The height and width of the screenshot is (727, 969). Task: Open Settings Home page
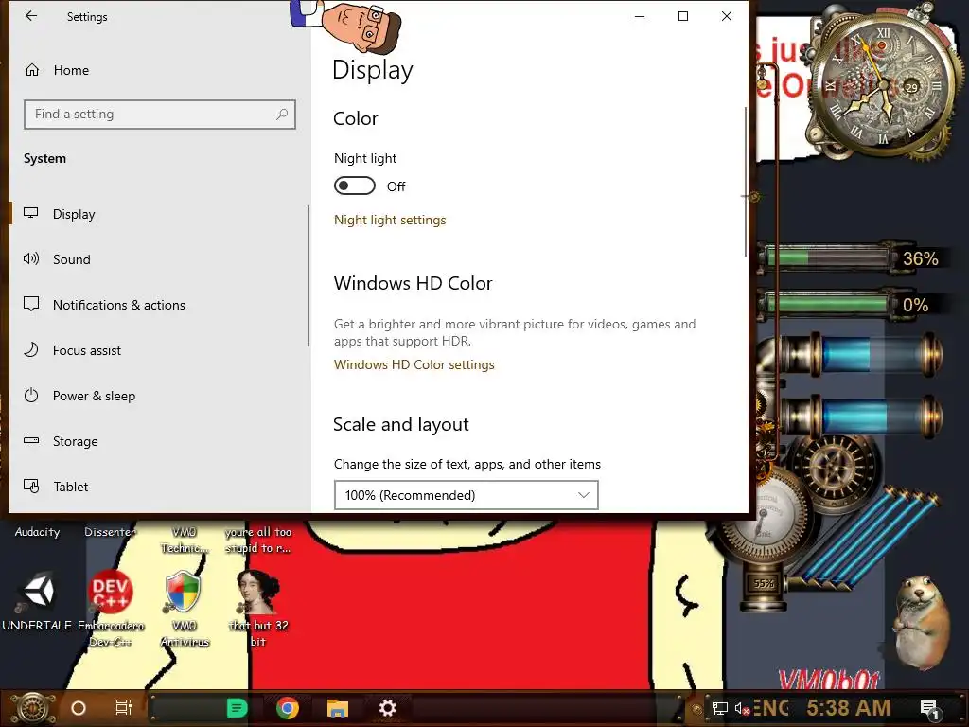(x=57, y=70)
